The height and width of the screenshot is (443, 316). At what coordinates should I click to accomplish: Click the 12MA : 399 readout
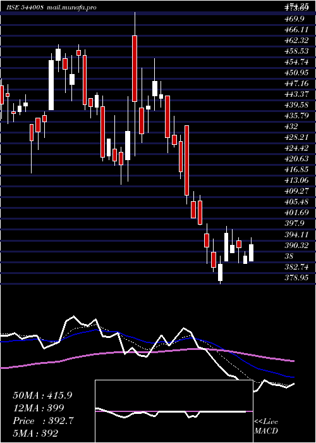click(x=39, y=408)
